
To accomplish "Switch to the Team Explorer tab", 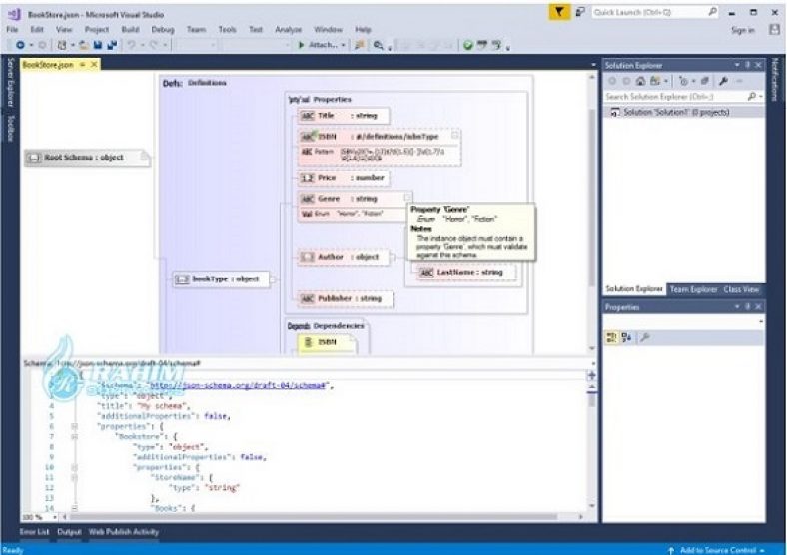I will coord(693,289).
